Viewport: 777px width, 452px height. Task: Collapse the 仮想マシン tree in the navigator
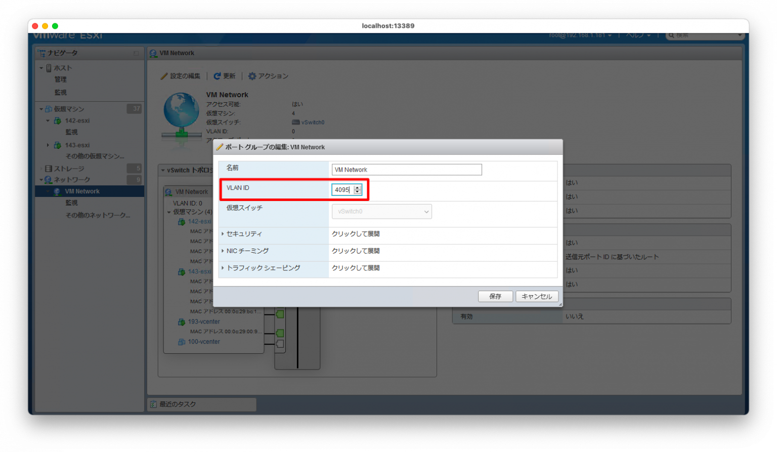(41, 108)
